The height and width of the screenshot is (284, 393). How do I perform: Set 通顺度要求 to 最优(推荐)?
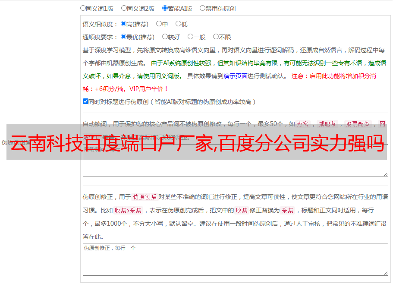pyautogui.click(x=123, y=37)
